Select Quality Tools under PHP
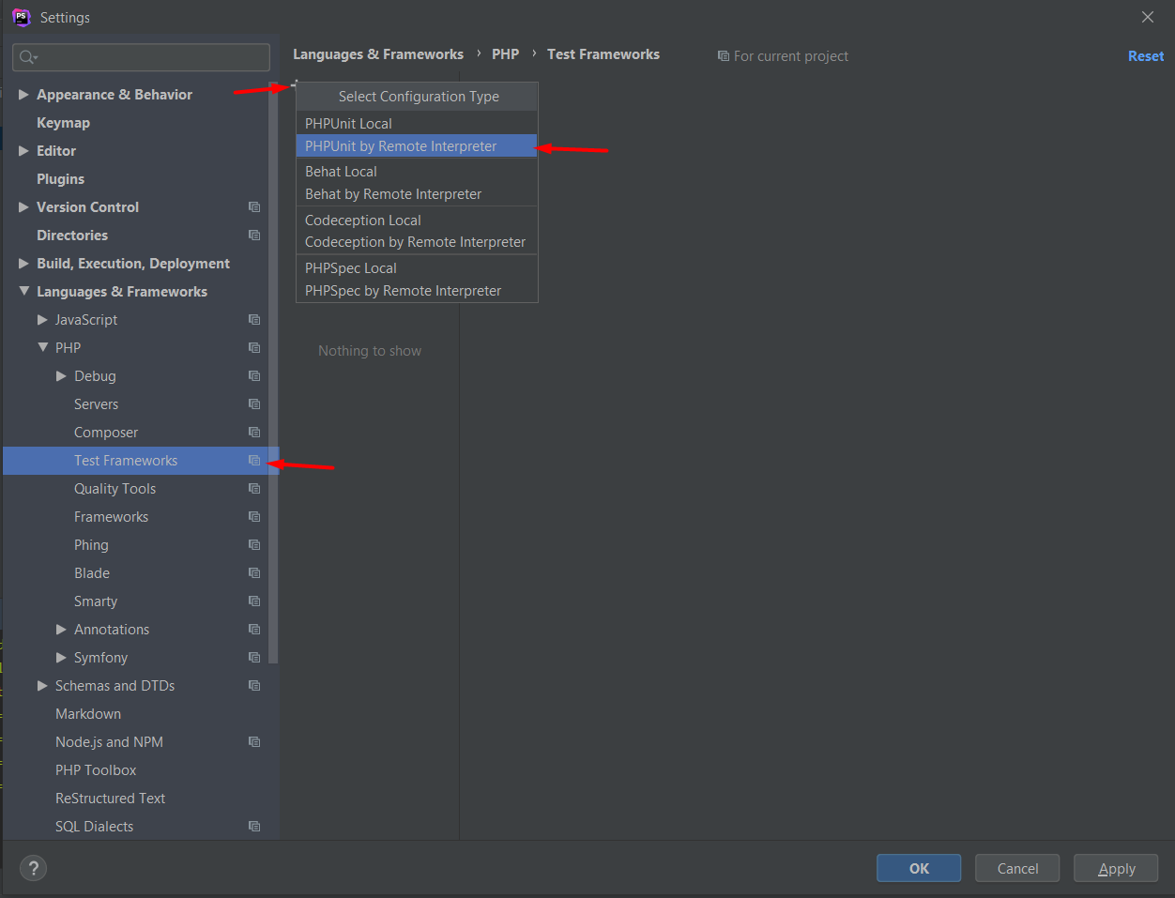 [x=114, y=489]
